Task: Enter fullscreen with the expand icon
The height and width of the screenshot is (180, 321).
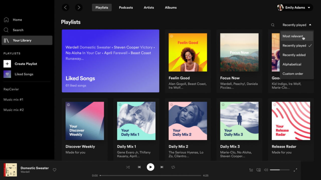Action: 295,170
